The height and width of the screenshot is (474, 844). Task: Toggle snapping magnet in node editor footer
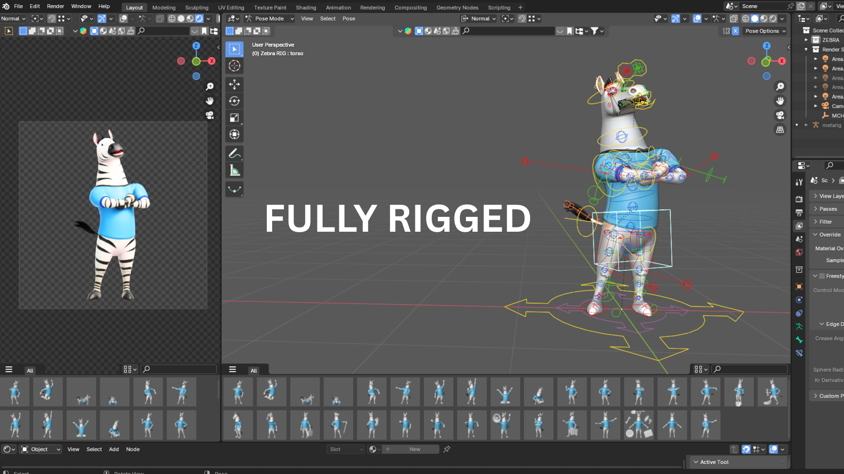(746, 449)
